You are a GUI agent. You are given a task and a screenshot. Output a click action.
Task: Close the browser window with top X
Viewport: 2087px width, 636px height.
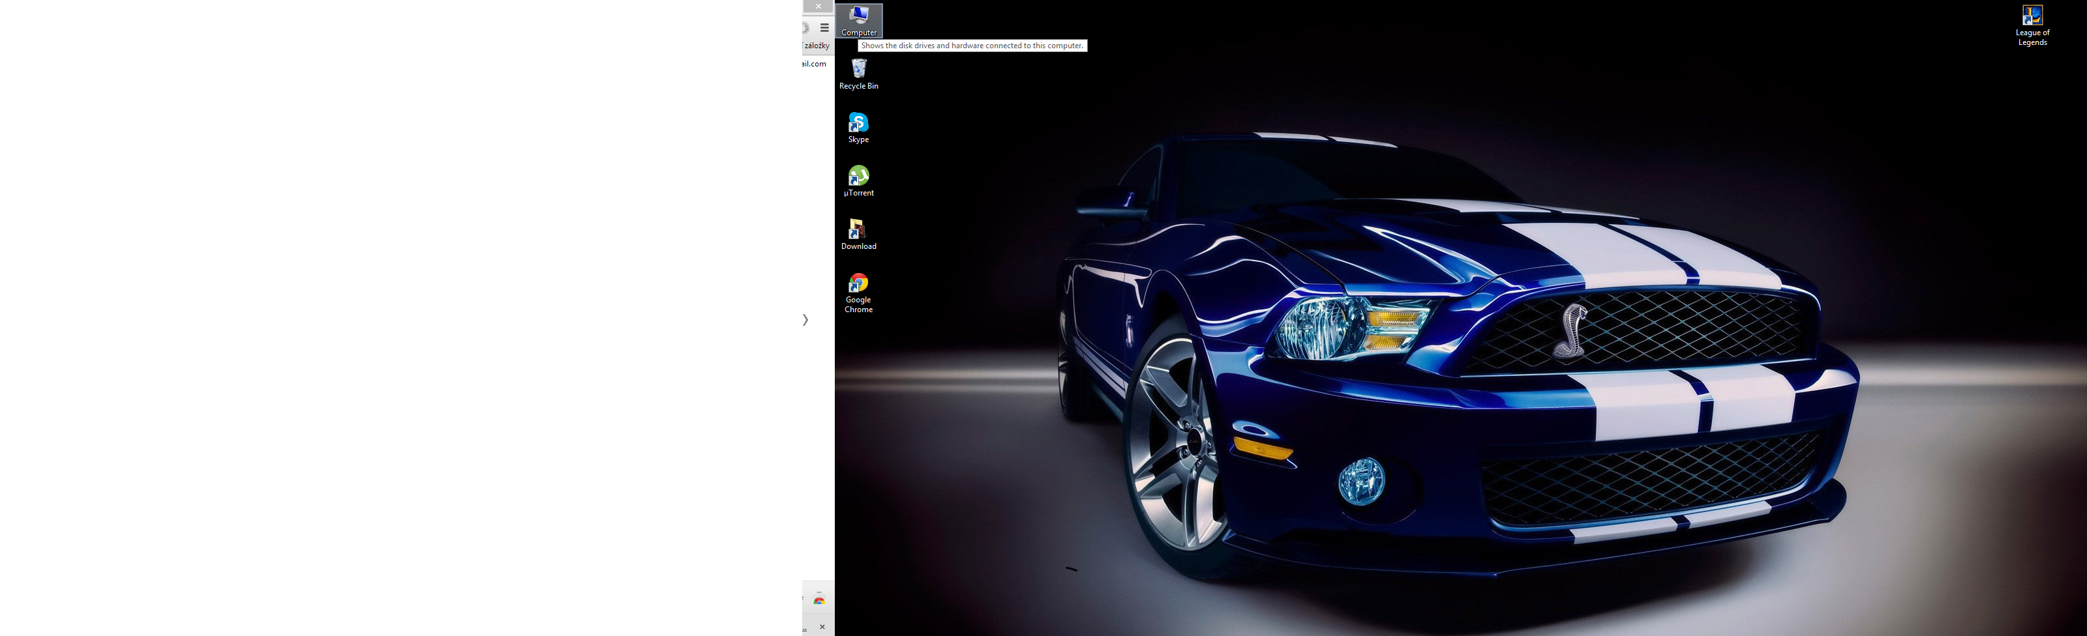pos(818,7)
